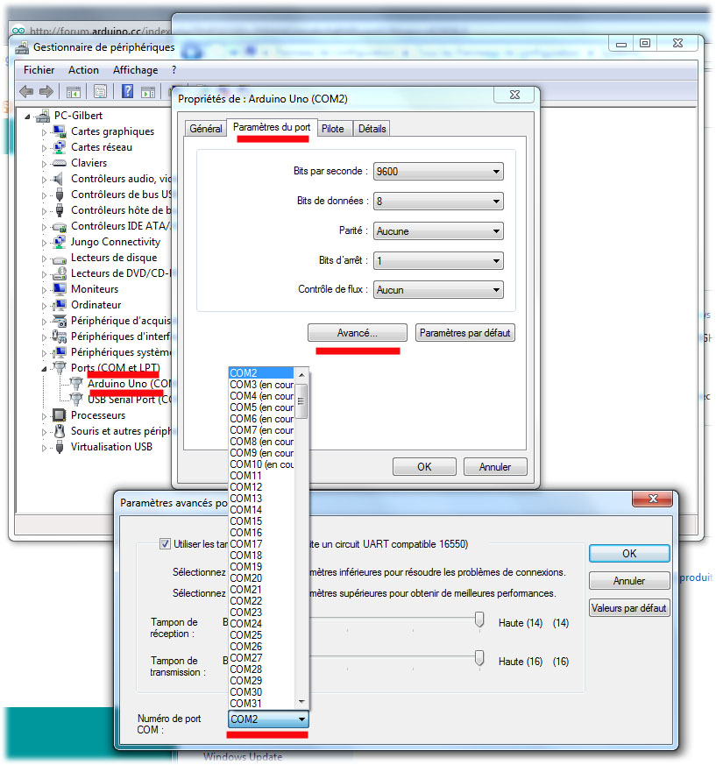Click 'Valeurs par défaut' button
This screenshot has width=716, height=765.
point(629,607)
